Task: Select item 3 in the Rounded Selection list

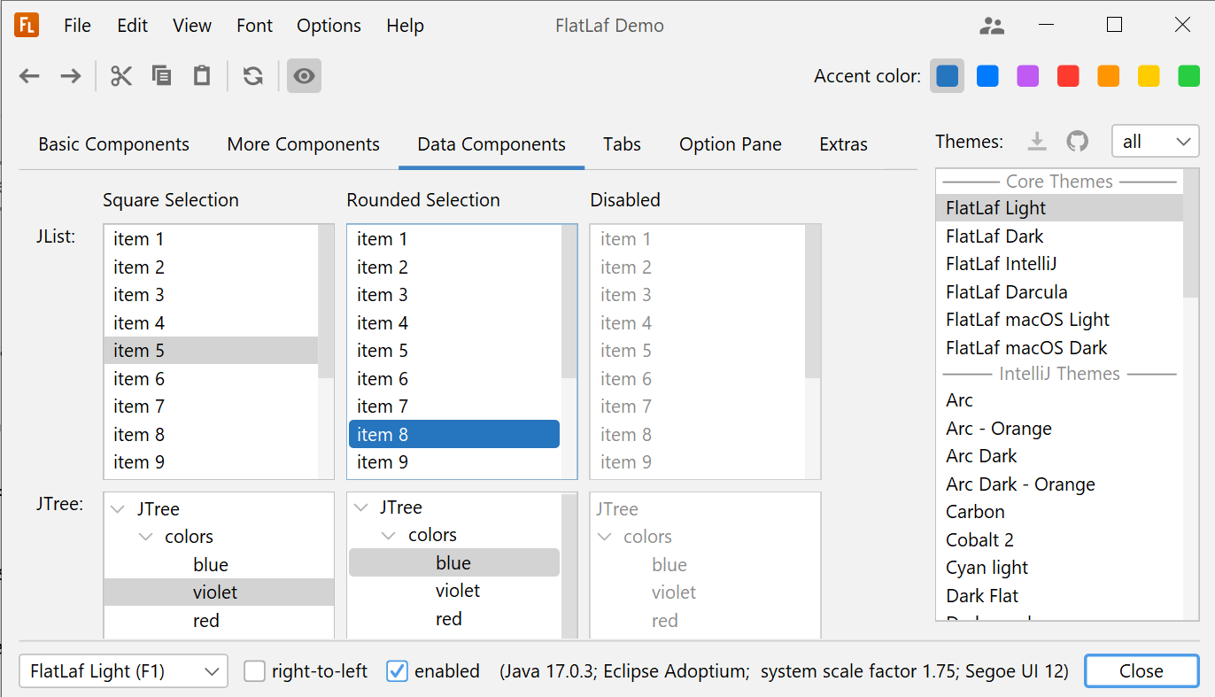Action: [382, 294]
